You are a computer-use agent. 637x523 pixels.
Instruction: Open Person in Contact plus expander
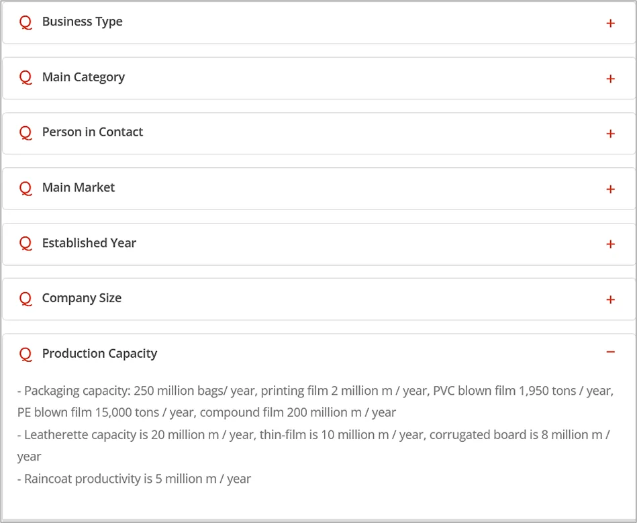(610, 134)
